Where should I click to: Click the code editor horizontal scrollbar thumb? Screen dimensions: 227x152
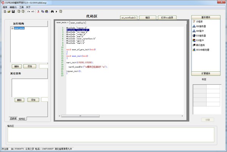80,116
